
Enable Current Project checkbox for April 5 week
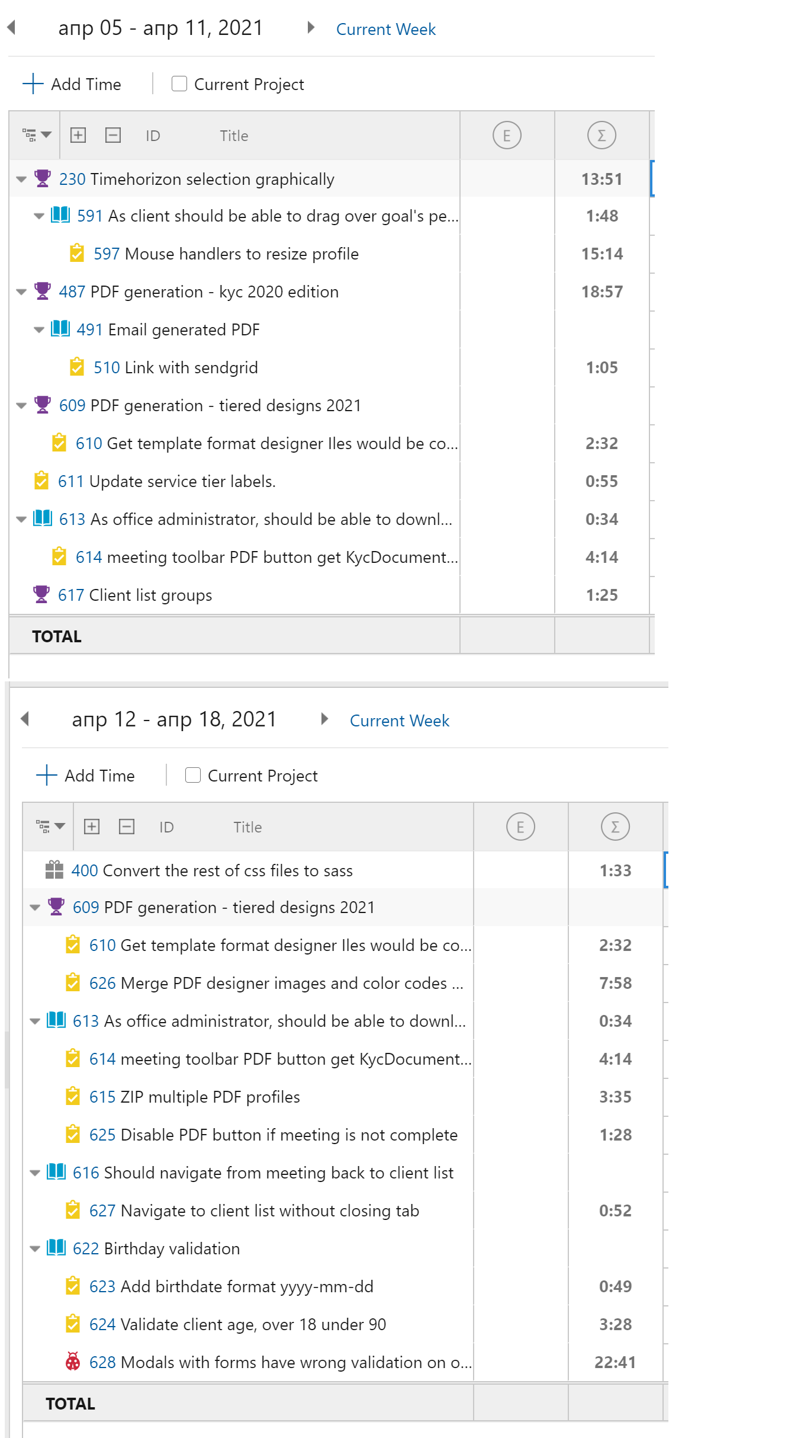click(179, 84)
